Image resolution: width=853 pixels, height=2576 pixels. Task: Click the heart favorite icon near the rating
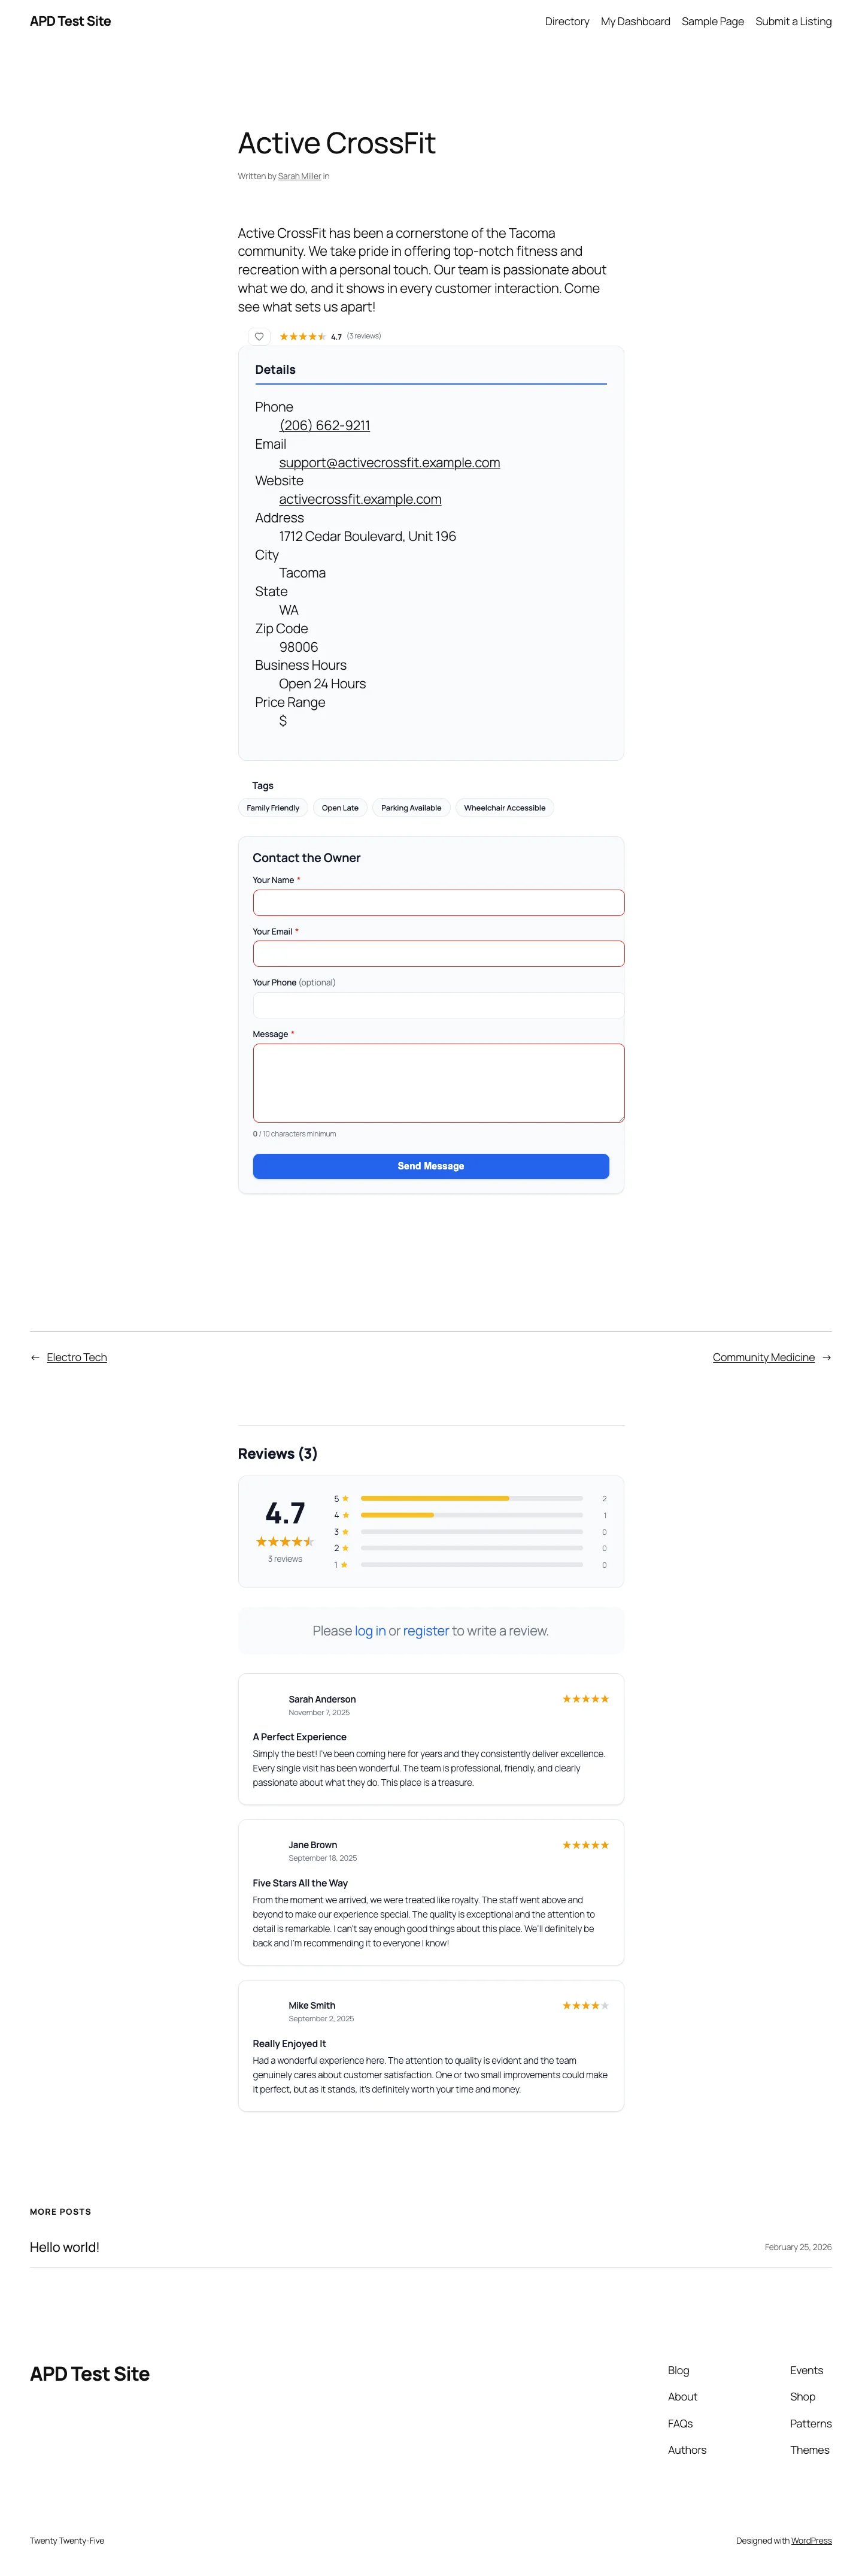[x=259, y=337]
